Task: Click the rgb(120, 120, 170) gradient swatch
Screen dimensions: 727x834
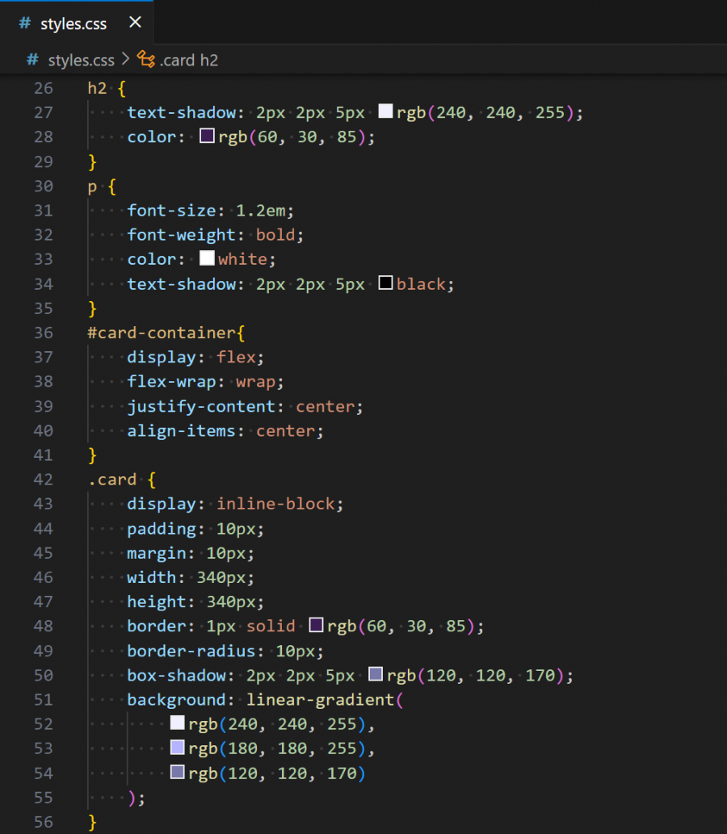Action: tap(177, 772)
